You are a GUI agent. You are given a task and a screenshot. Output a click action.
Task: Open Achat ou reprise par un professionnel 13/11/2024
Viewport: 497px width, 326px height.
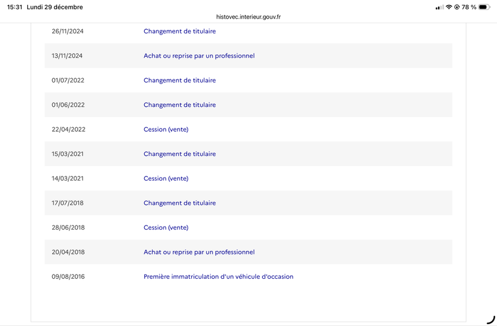(199, 56)
